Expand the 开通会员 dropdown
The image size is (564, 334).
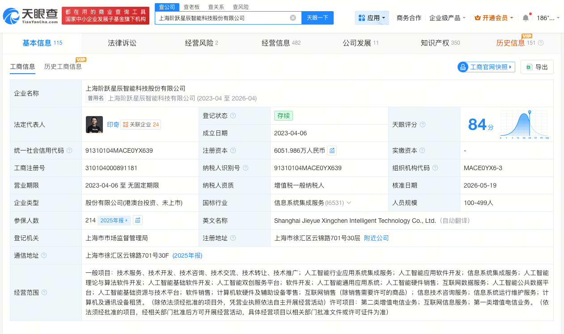(494, 18)
